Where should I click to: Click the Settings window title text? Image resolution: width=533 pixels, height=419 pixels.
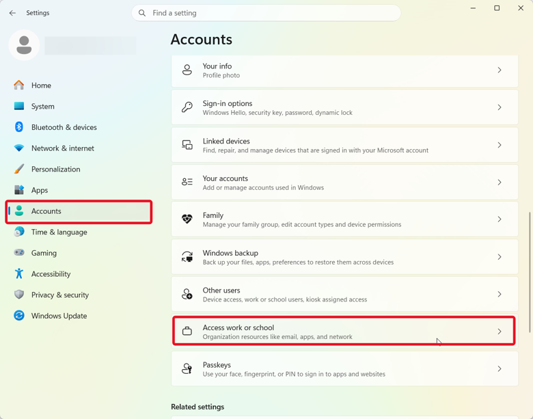(38, 13)
